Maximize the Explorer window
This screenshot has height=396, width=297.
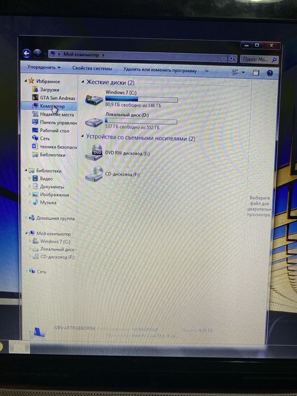(x=257, y=45)
